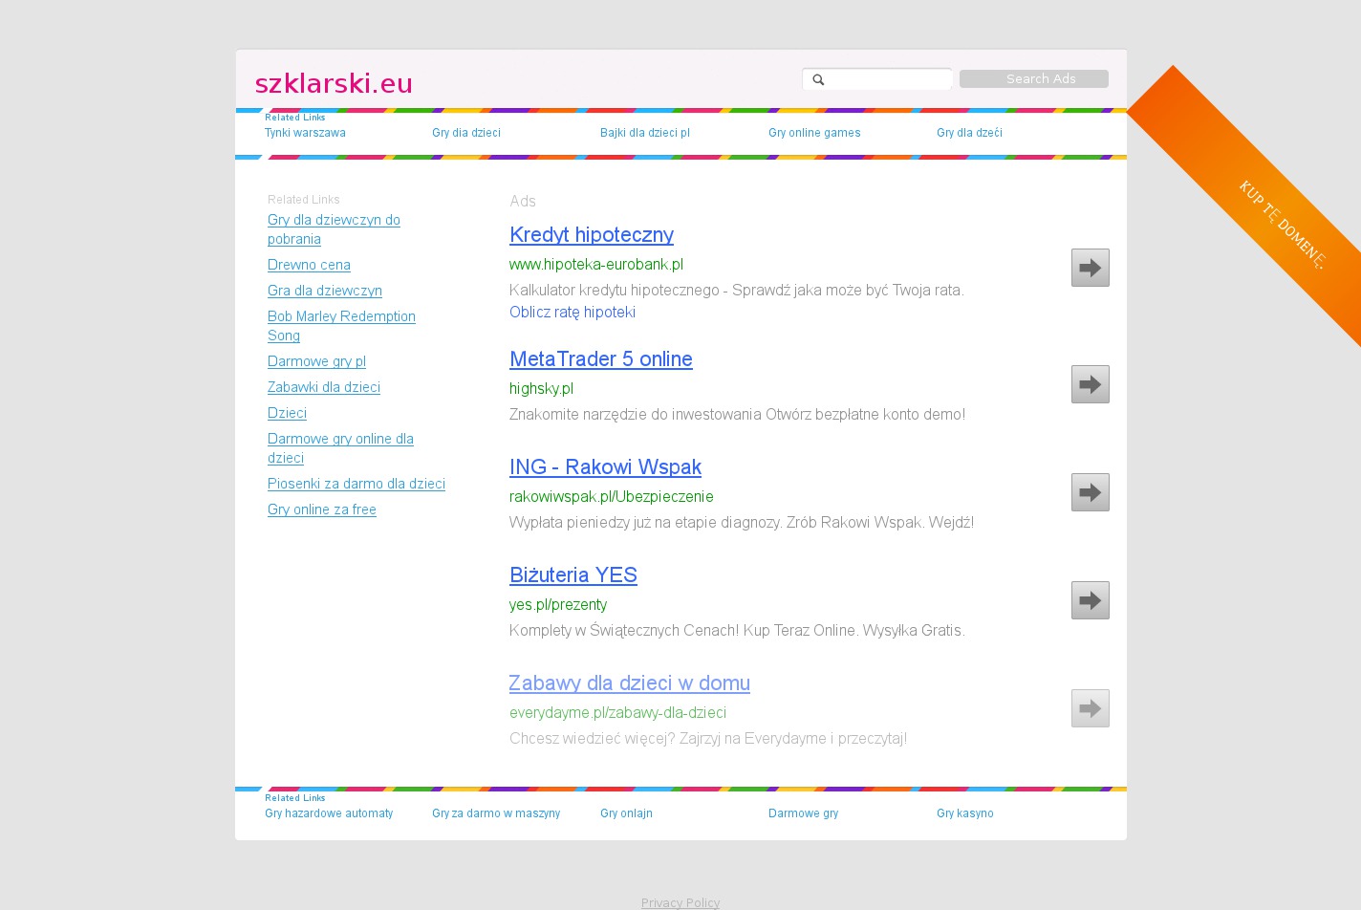This screenshot has height=910, width=1361.
Task: Open the Kredyt hipoteczny ad headline
Action: (591, 235)
